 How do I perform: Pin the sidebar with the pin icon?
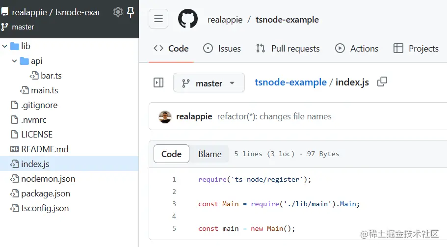[x=131, y=12]
